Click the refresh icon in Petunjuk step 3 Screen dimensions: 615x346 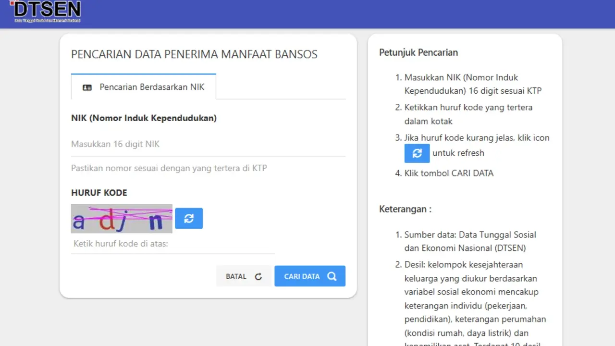417,153
